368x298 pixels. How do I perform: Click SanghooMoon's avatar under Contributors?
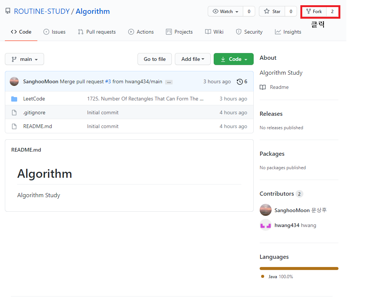265,210
